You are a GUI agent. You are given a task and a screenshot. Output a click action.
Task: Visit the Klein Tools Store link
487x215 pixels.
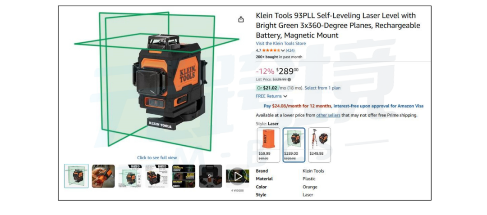point(281,43)
